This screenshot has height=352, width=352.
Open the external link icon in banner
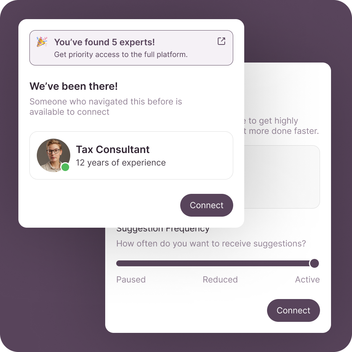click(x=221, y=41)
